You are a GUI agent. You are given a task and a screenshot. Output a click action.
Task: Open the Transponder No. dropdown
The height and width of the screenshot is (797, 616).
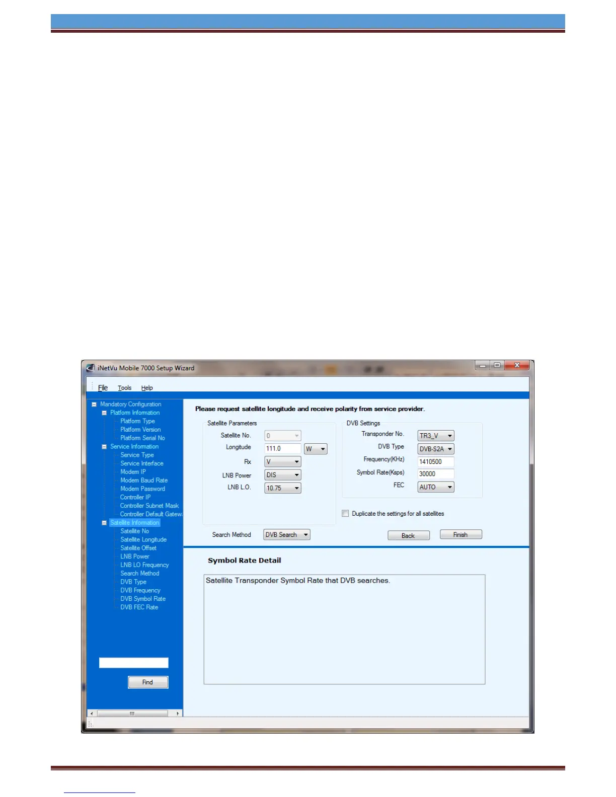pyautogui.click(x=436, y=436)
